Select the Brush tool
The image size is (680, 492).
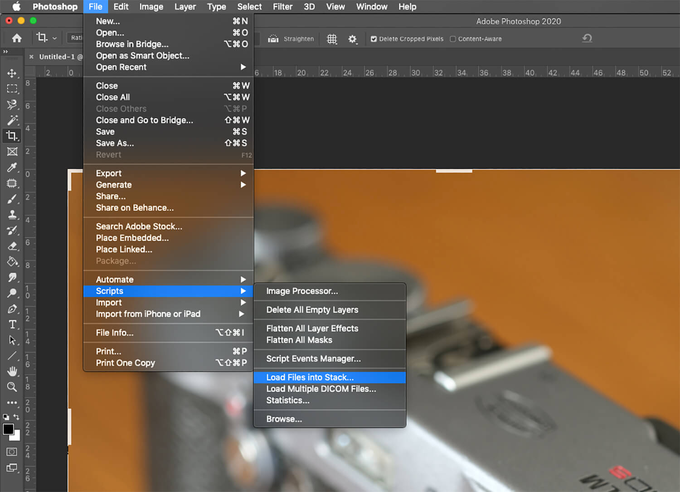click(12, 199)
